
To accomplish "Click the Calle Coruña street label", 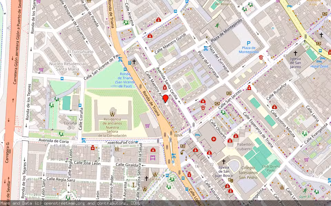I will click(x=80, y=119).
